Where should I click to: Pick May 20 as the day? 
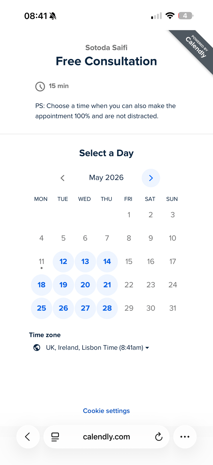click(x=85, y=285)
